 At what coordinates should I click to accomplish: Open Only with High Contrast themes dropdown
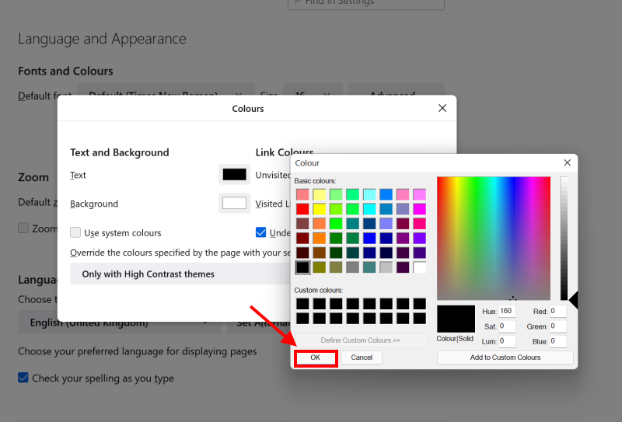tap(179, 274)
